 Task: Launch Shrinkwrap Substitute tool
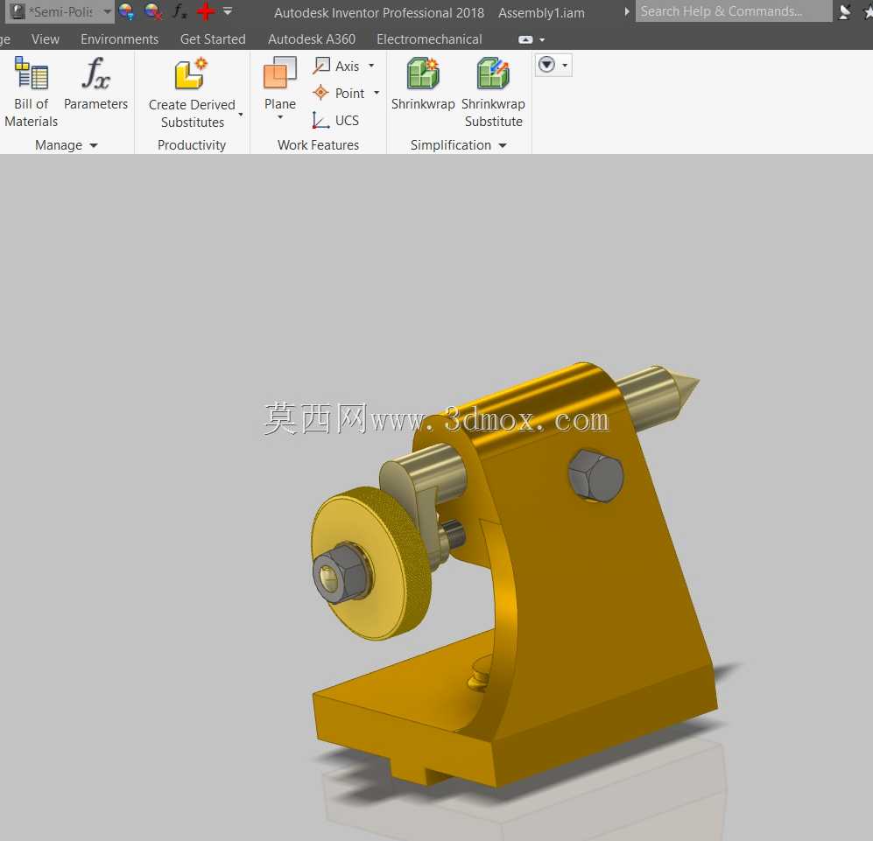(493, 93)
